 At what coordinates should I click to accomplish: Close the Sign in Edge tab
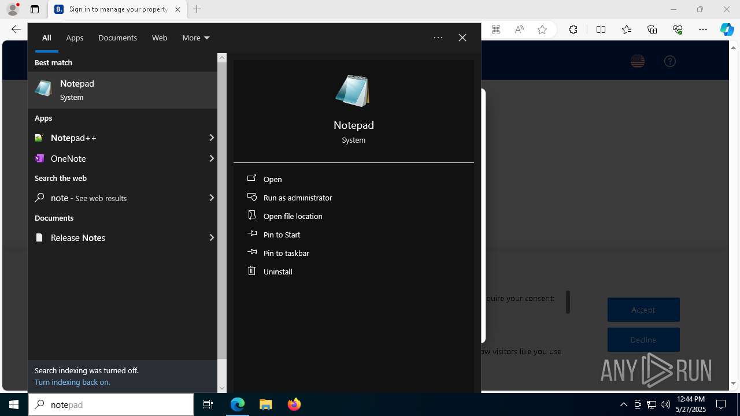pyautogui.click(x=177, y=9)
